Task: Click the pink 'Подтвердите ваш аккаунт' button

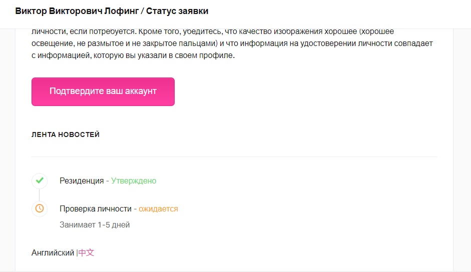Action: click(103, 91)
